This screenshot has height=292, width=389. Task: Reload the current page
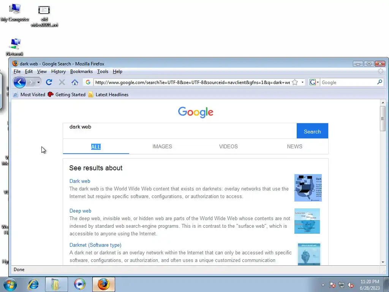[49, 82]
